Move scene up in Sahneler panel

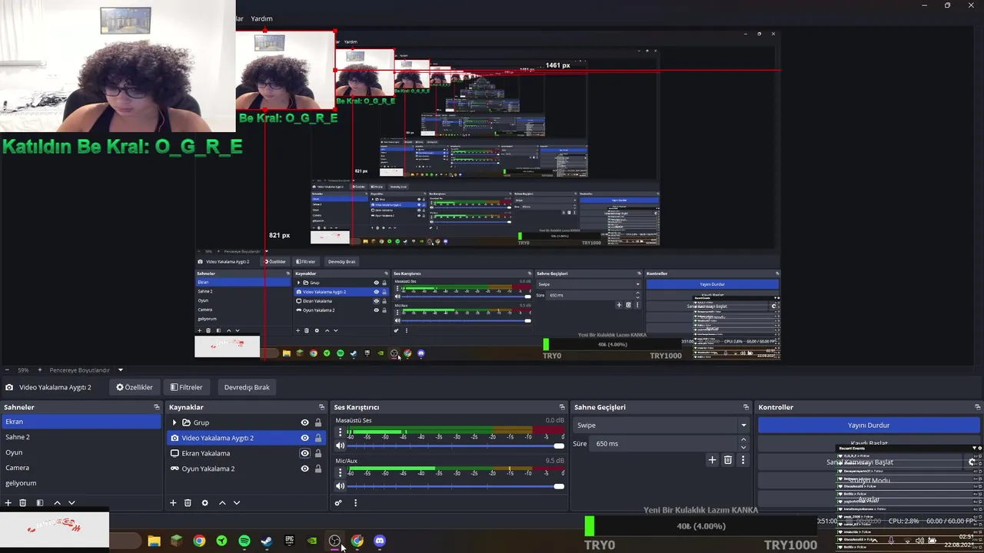coord(57,502)
